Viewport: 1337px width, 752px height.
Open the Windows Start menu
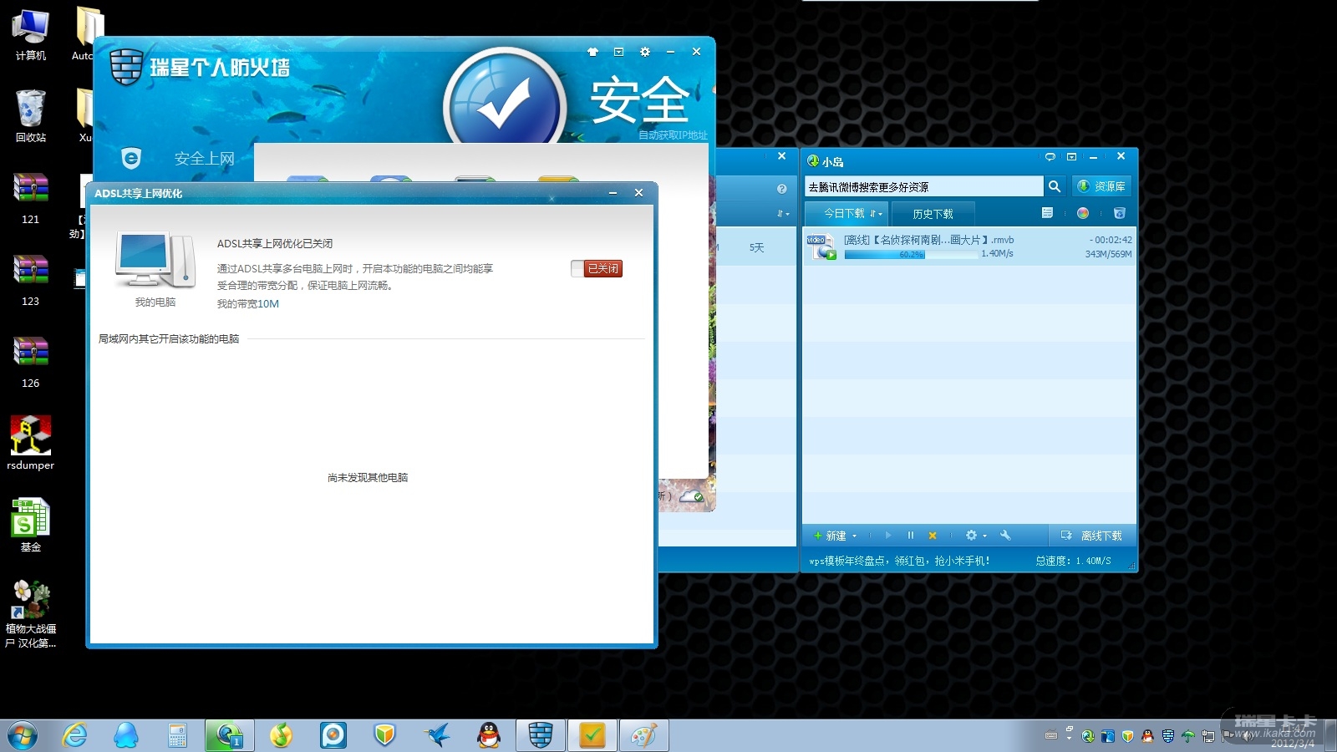point(23,735)
